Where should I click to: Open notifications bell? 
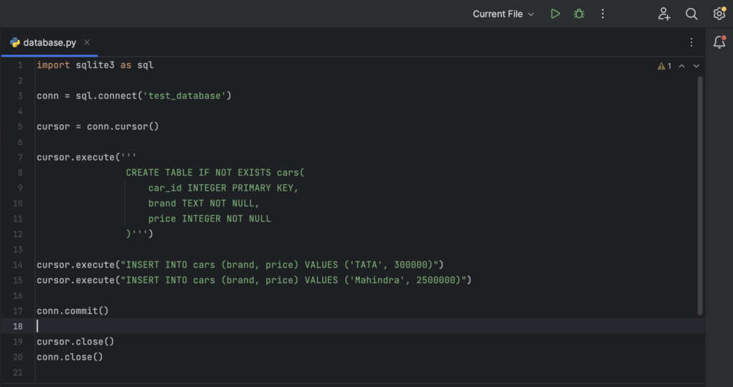719,42
